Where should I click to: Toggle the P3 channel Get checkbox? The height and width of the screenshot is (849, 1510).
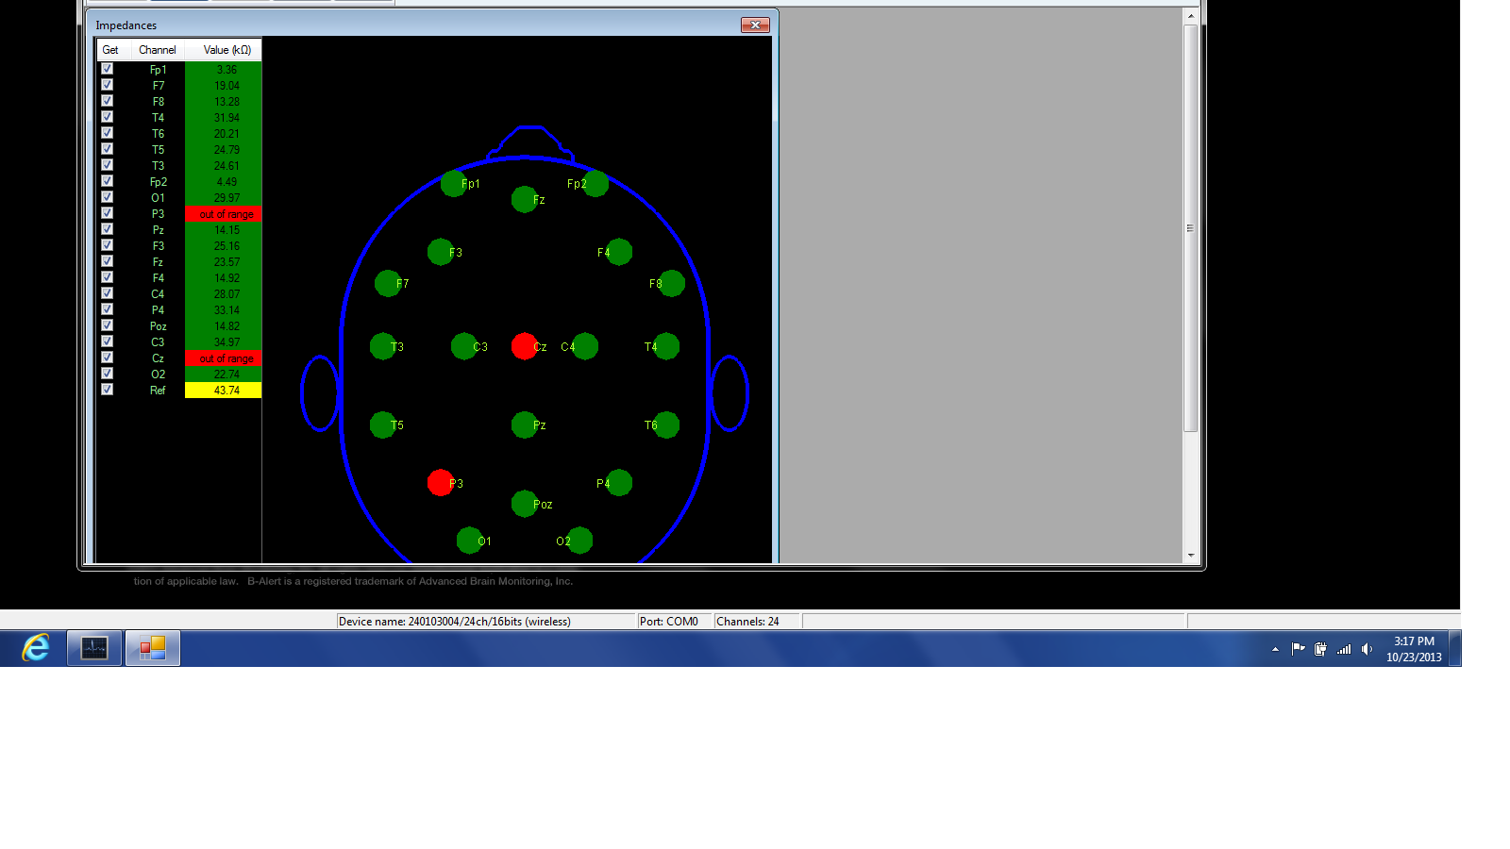(108, 213)
